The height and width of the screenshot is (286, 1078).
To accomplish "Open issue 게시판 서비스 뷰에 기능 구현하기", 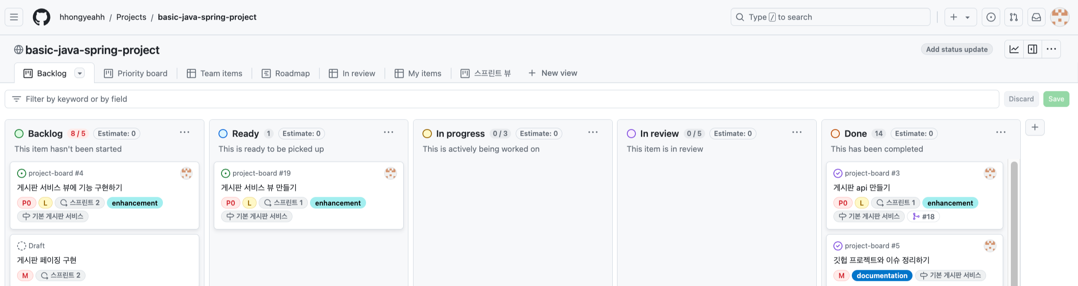I will [x=70, y=187].
